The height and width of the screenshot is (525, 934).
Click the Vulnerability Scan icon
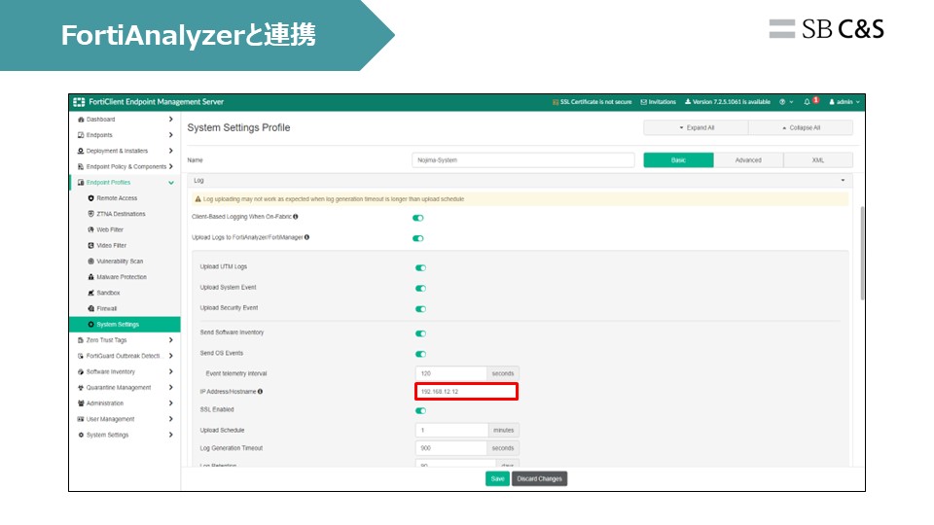pyautogui.click(x=91, y=262)
